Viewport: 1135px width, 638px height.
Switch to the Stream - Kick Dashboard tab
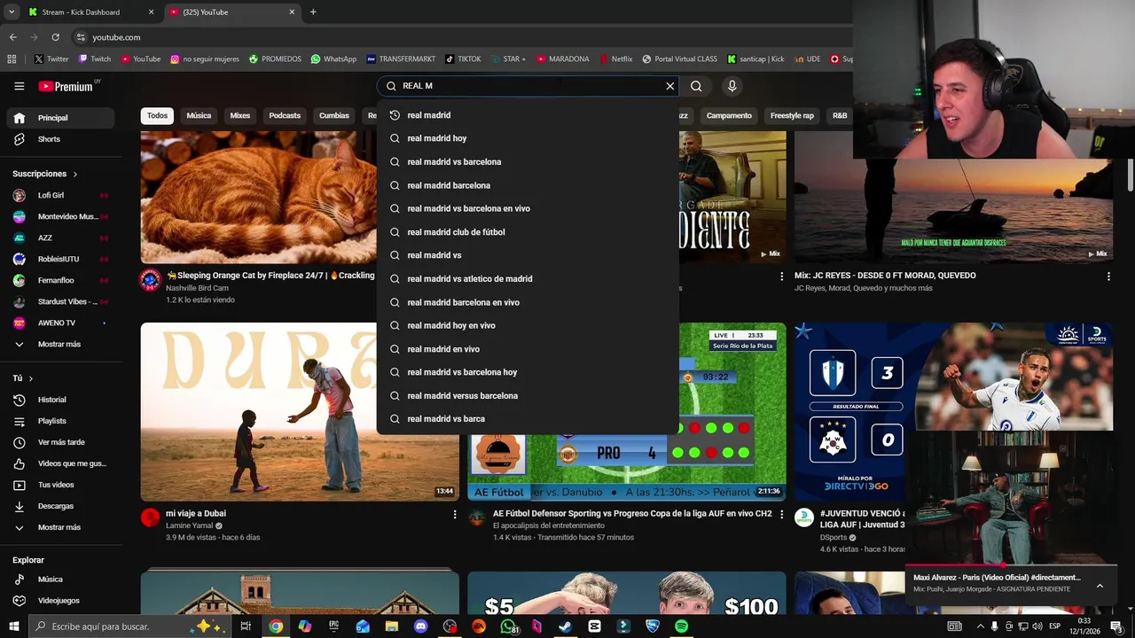pos(89,12)
